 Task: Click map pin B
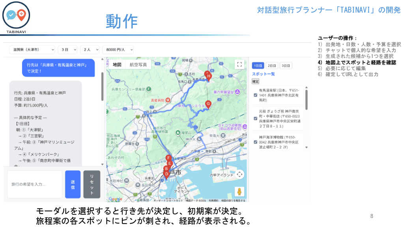pyautogui.click(x=166, y=169)
